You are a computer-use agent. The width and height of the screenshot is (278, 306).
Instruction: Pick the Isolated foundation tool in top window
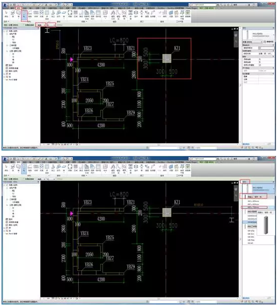point(53,14)
